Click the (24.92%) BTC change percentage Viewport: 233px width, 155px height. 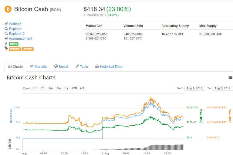click(x=113, y=15)
